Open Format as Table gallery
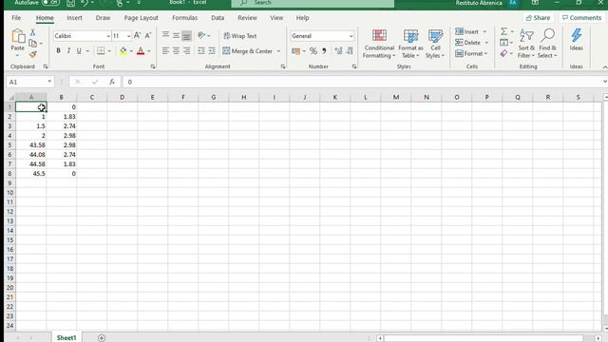608x342 pixels. 410,44
